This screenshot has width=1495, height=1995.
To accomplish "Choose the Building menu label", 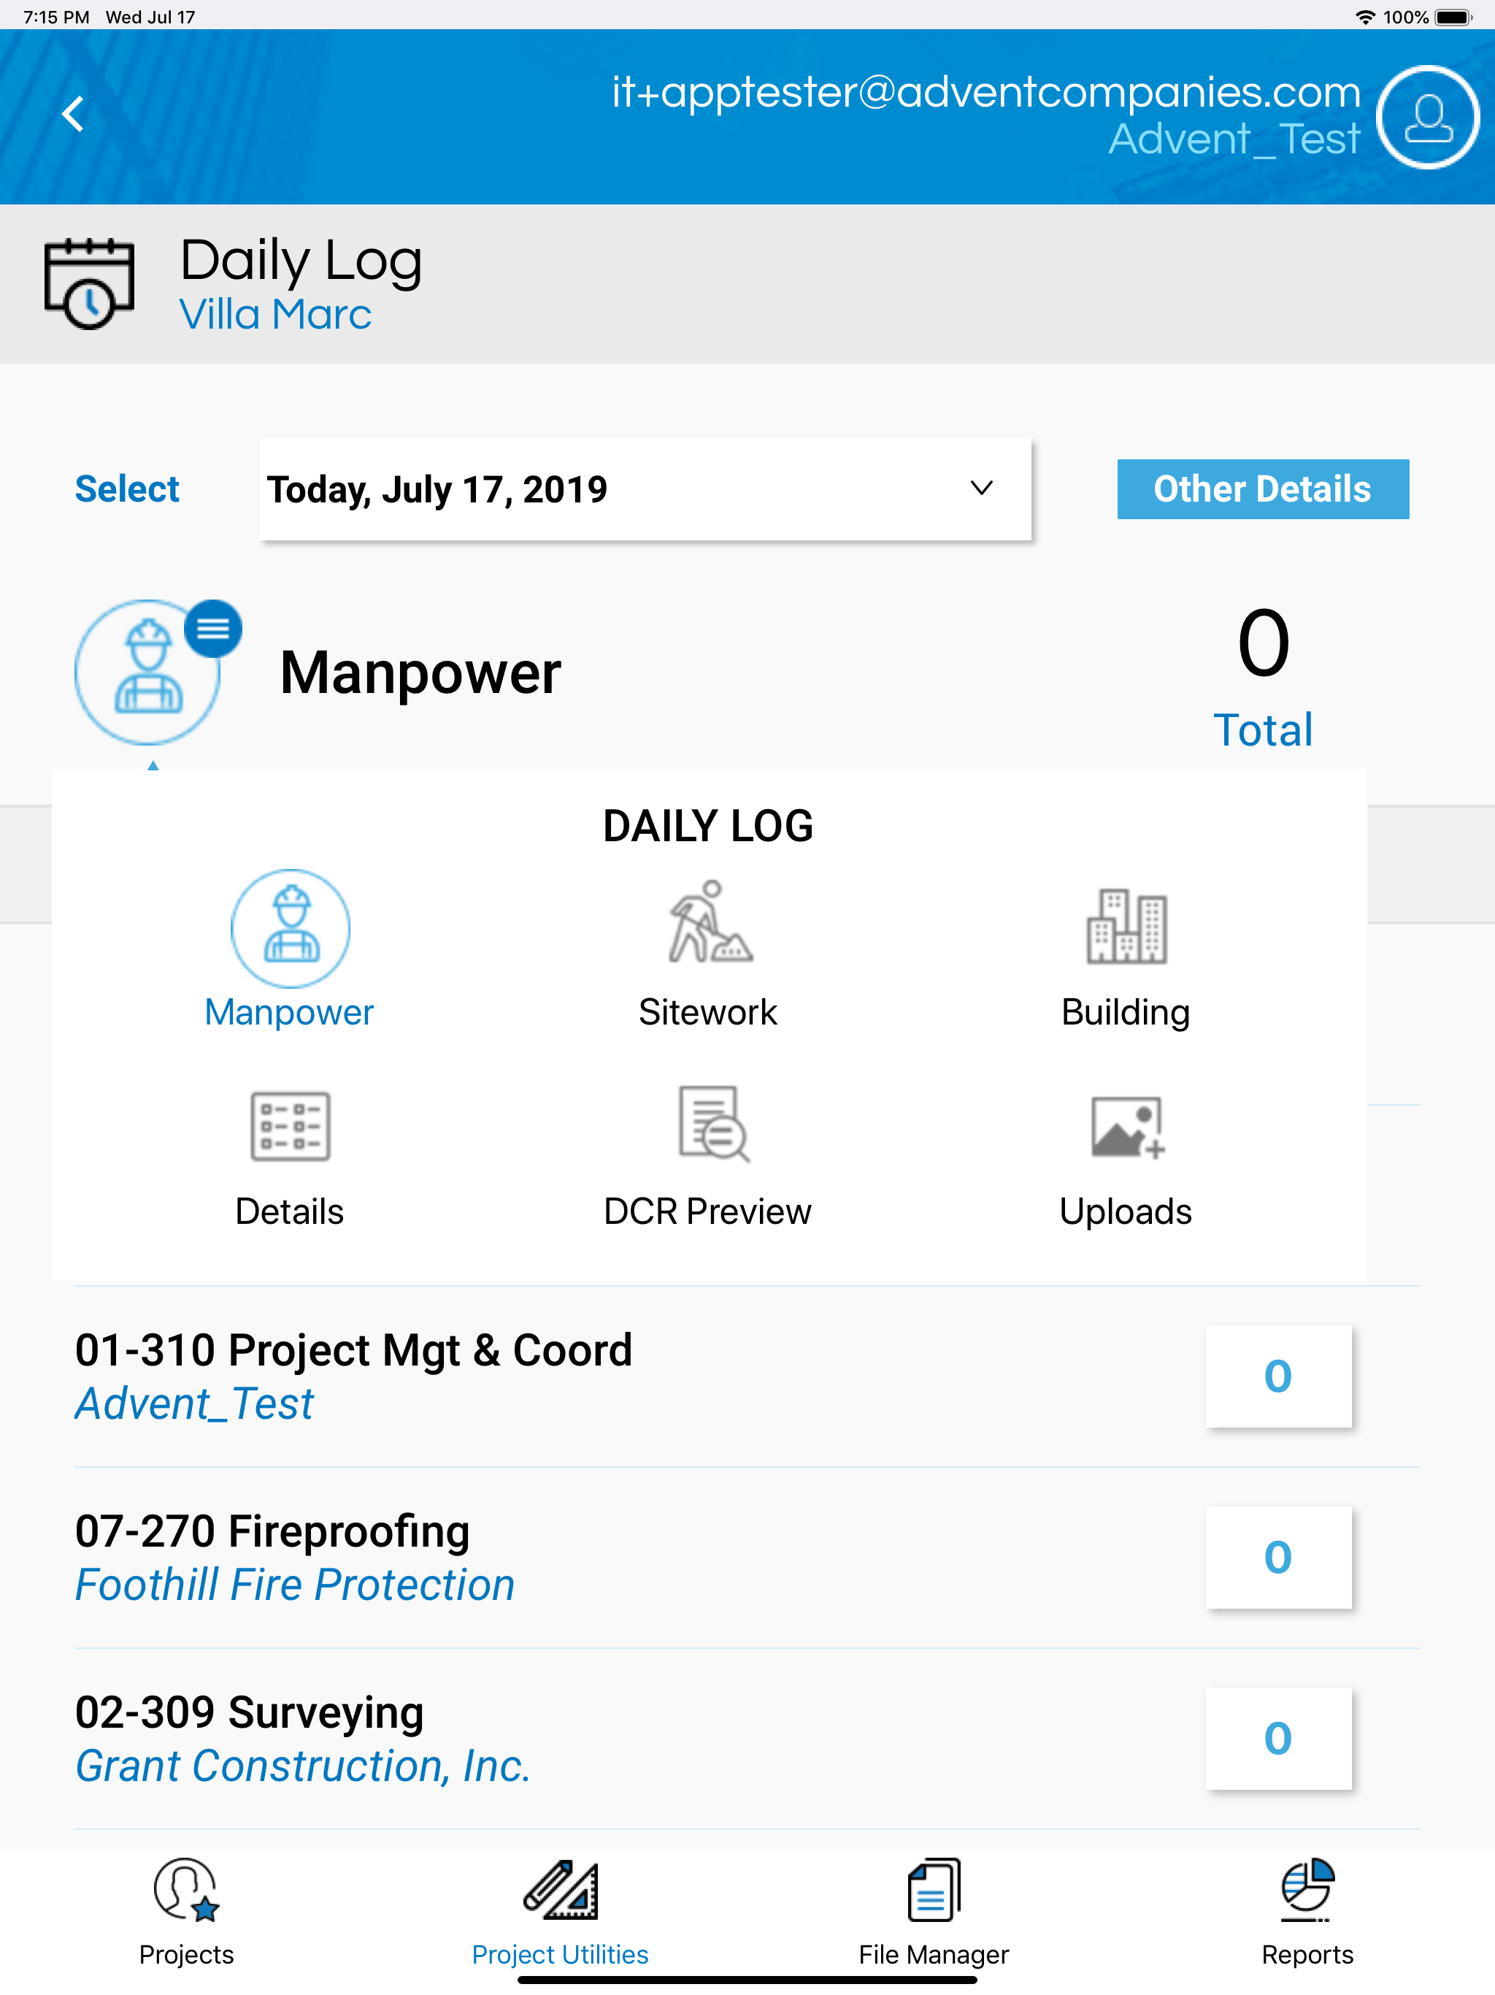I will tap(1126, 1012).
